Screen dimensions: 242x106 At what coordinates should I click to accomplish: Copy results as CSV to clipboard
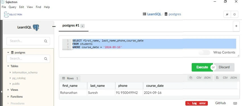coord(199,78)
